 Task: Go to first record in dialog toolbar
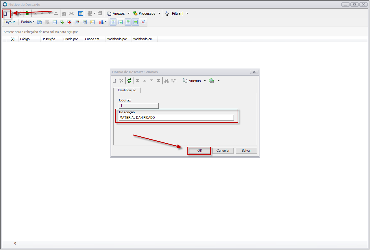pos(138,81)
